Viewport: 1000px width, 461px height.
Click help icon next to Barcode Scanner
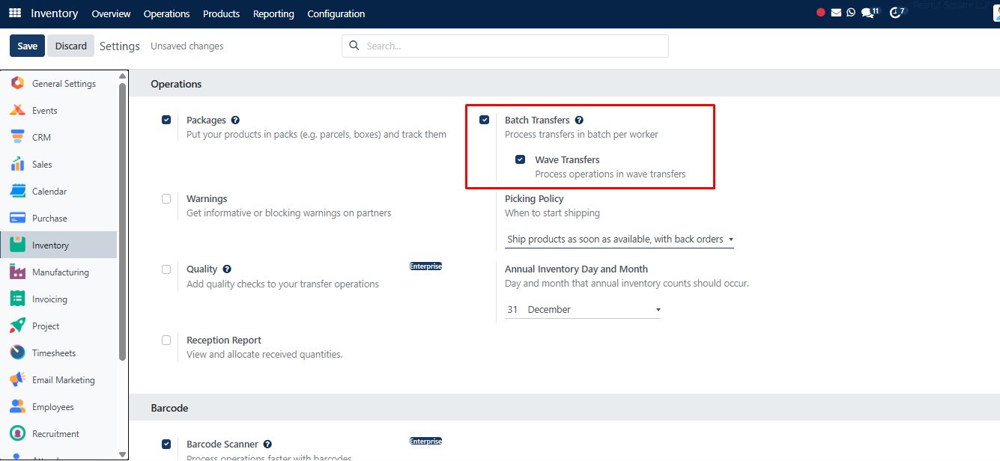tap(267, 444)
